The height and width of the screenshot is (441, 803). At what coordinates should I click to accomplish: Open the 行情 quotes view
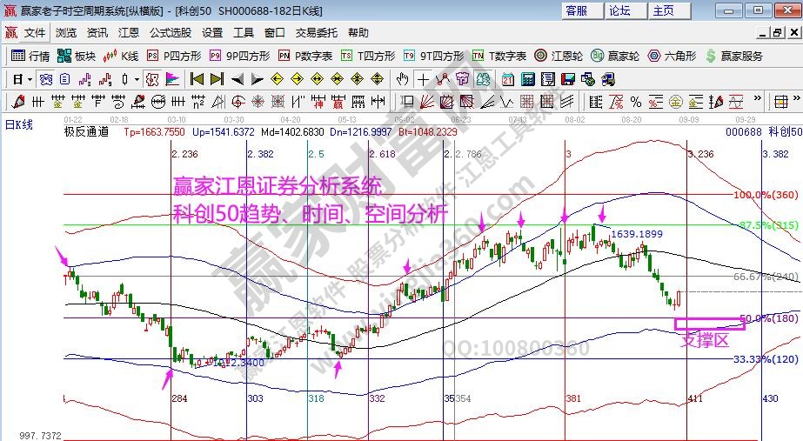(x=30, y=56)
